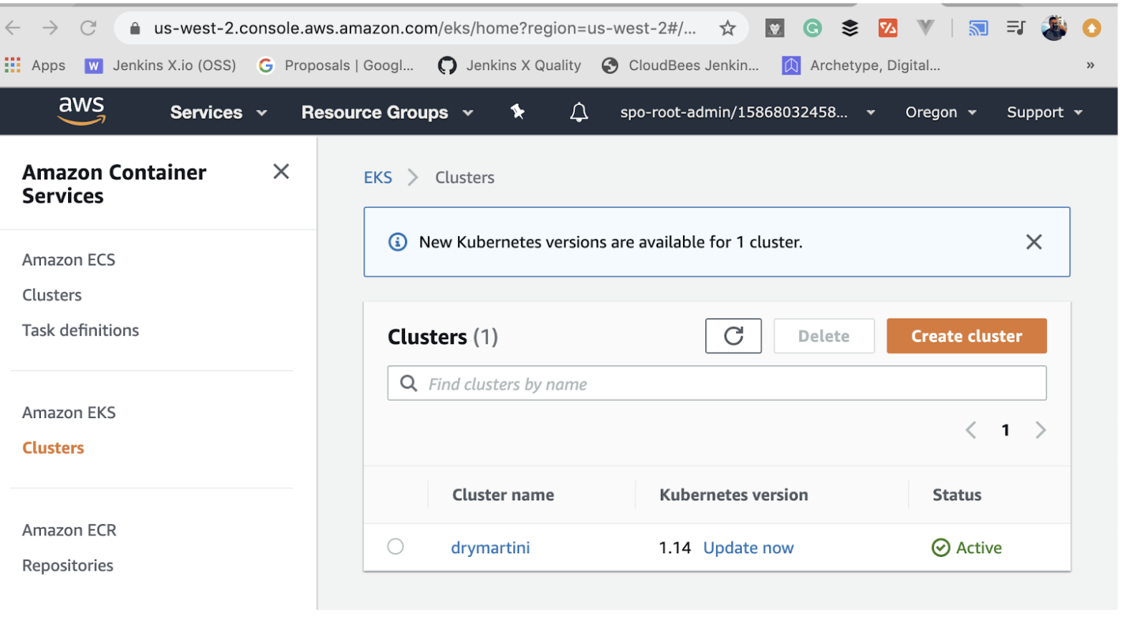1121x617 pixels.
Task: Expand the Support menu
Action: coord(1044,112)
